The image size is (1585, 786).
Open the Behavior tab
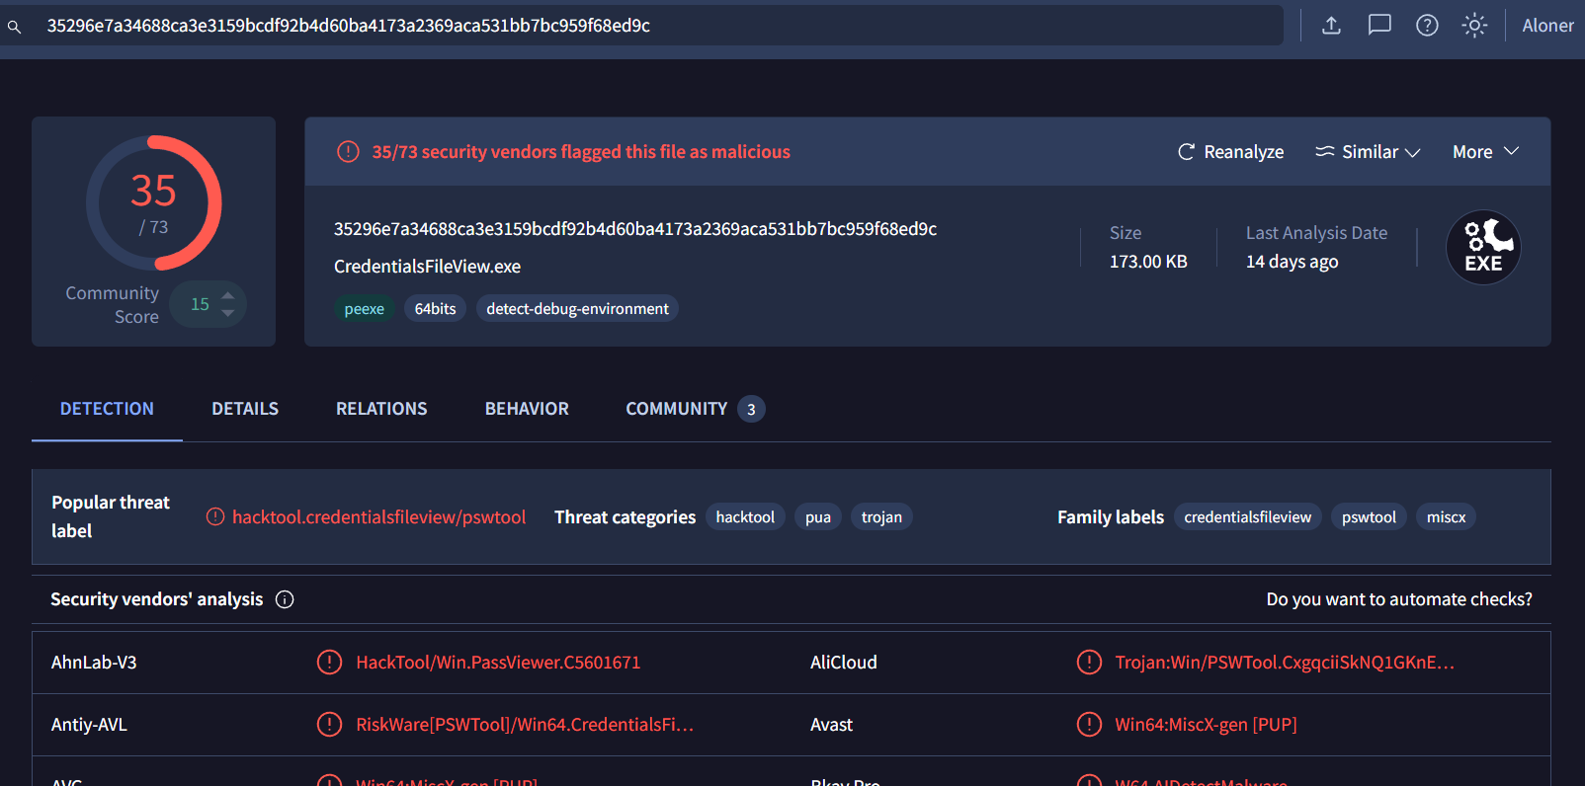point(527,409)
